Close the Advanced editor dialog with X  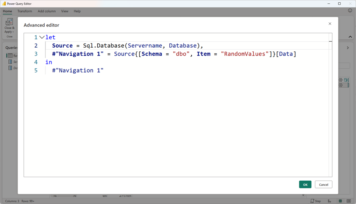(x=330, y=23)
